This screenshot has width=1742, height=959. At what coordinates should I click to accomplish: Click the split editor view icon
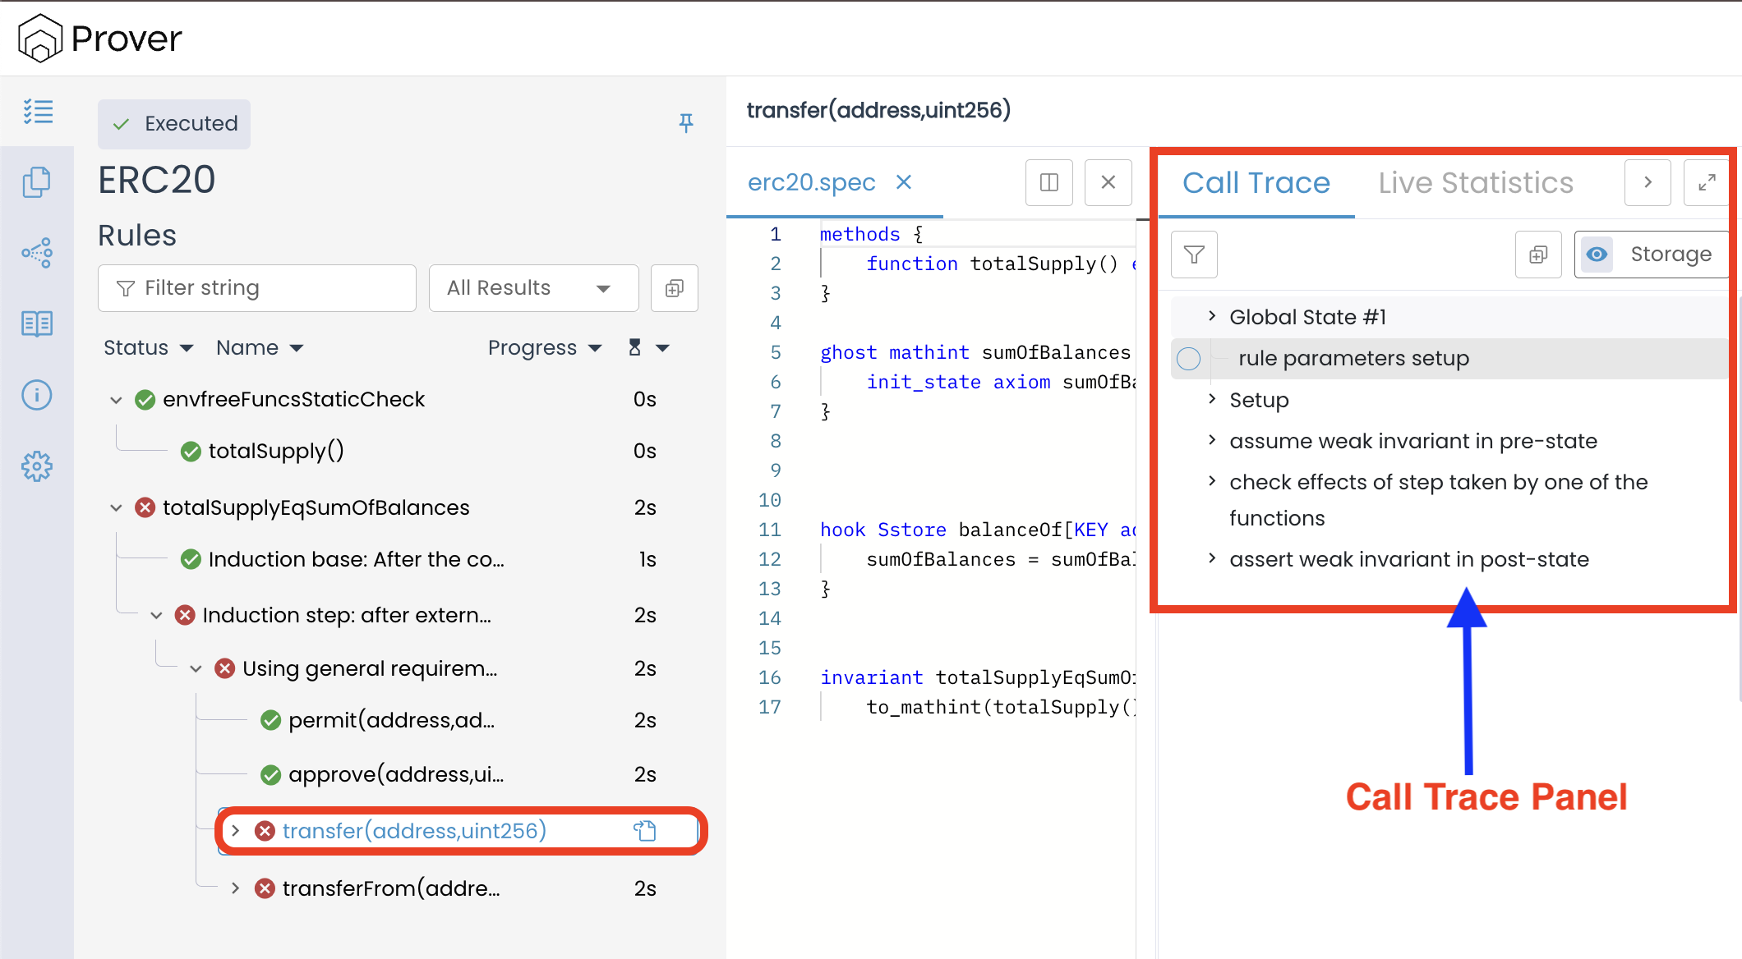pos(1048,182)
